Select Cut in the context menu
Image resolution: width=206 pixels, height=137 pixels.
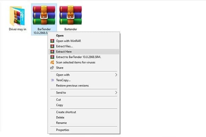coord(58,100)
